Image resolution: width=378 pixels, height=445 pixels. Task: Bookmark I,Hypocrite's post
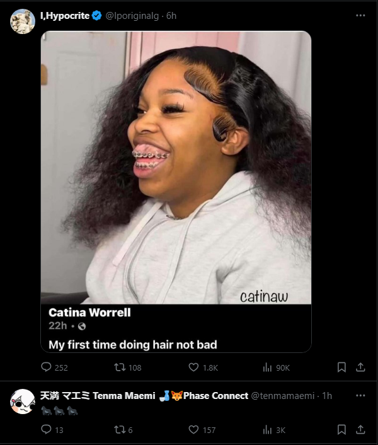[x=341, y=367]
